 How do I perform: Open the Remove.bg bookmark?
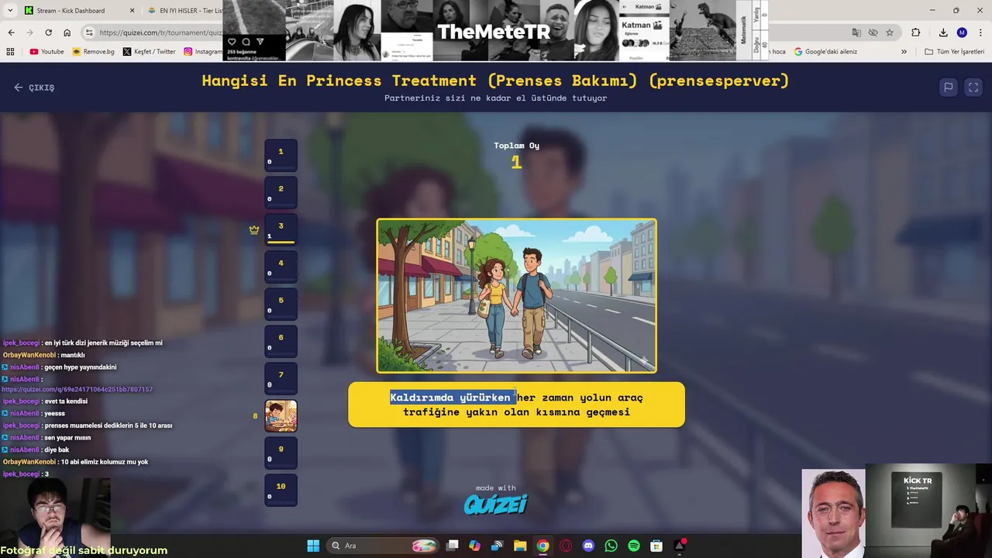pos(93,52)
